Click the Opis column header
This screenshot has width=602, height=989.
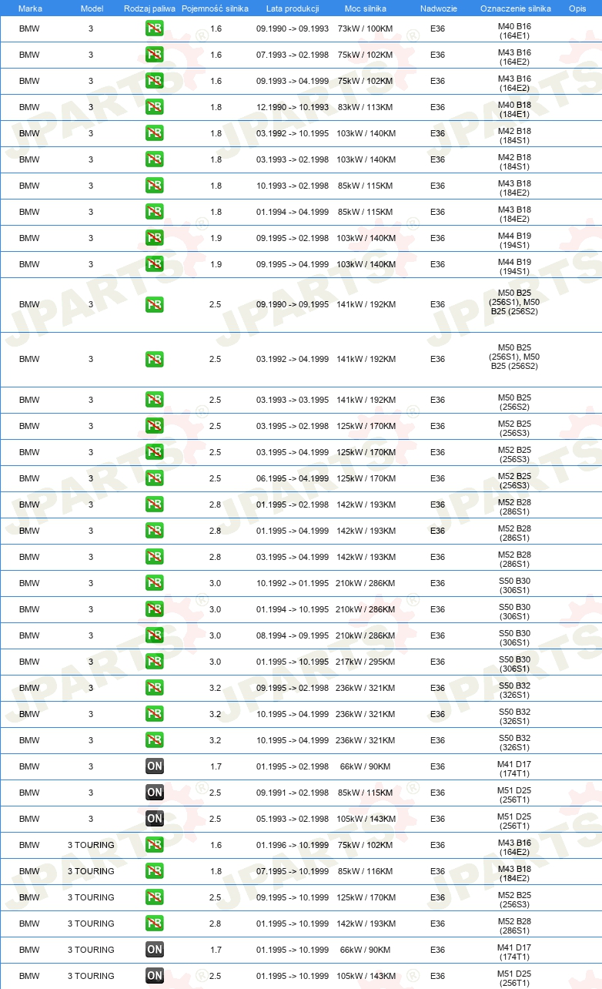(577, 8)
